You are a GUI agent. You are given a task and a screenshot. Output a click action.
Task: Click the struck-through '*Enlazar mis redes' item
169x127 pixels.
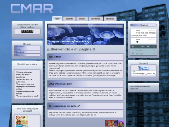[x=24, y=72]
